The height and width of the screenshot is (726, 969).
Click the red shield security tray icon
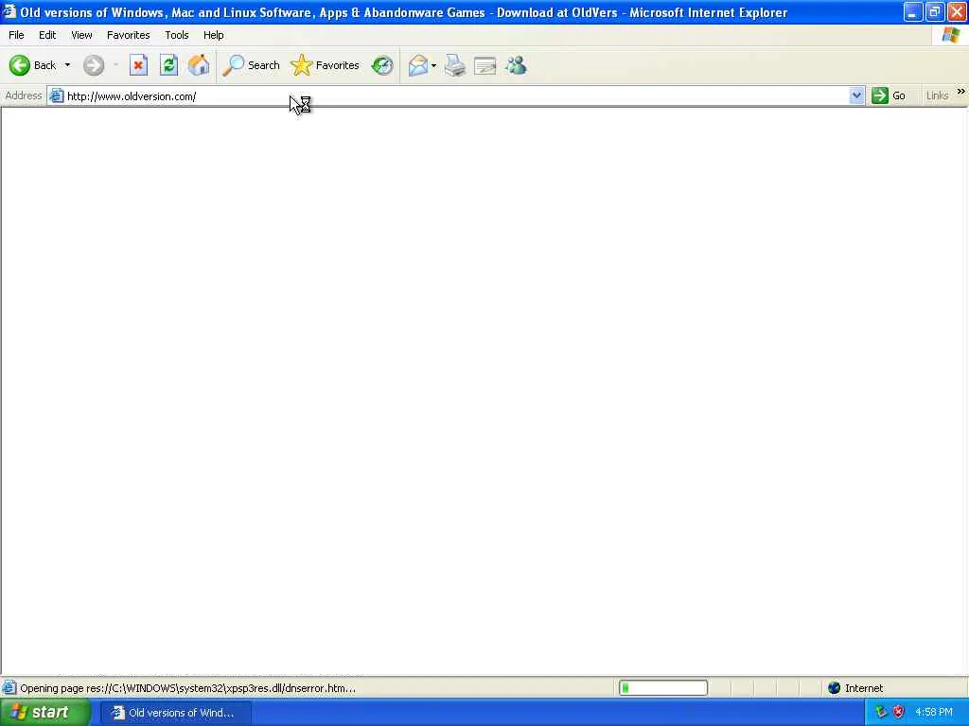coord(899,712)
